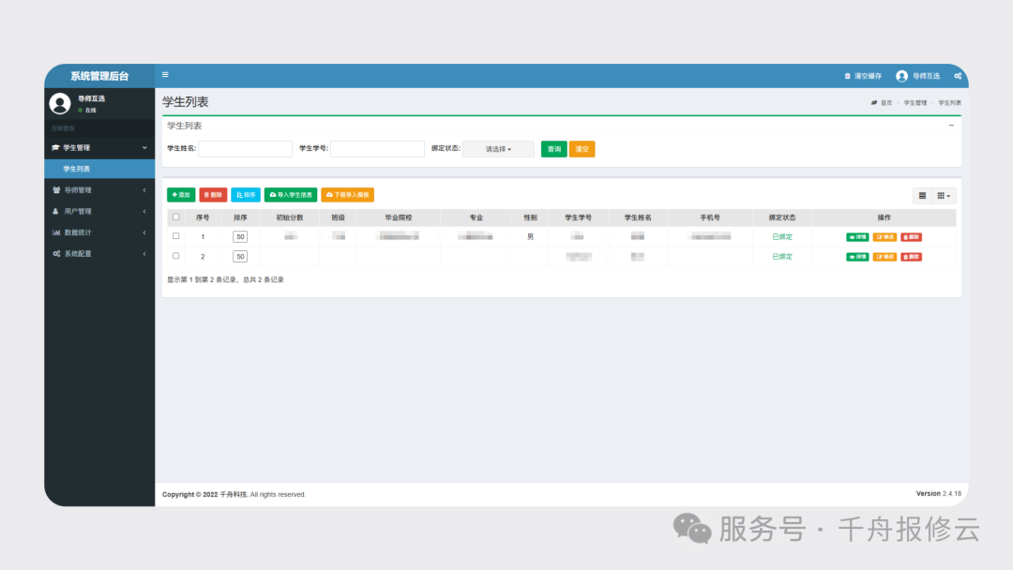Open the gear icon at top-right of header
Viewport: 1013px width, 570px height.
point(958,76)
